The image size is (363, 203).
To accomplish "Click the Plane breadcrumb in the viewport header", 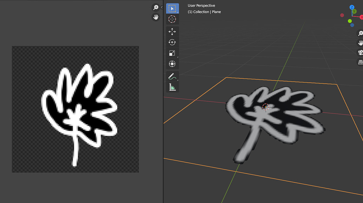I will [x=217, y=12].
